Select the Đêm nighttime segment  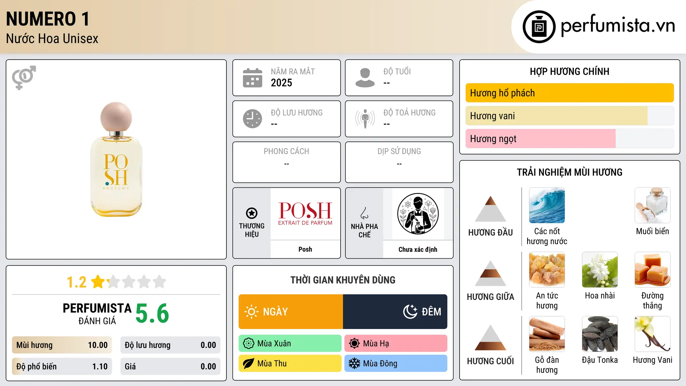pyautogui.click(x=395, y=312)
